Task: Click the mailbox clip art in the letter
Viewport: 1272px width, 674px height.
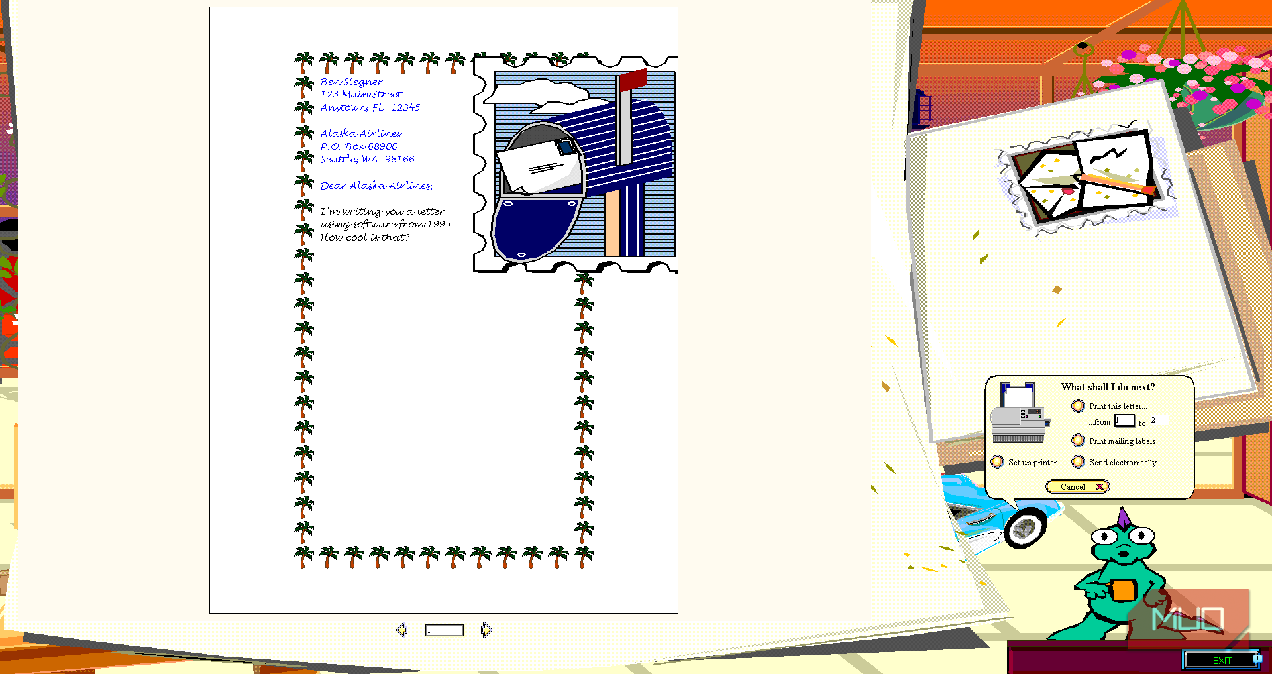Action: [576, 164]
